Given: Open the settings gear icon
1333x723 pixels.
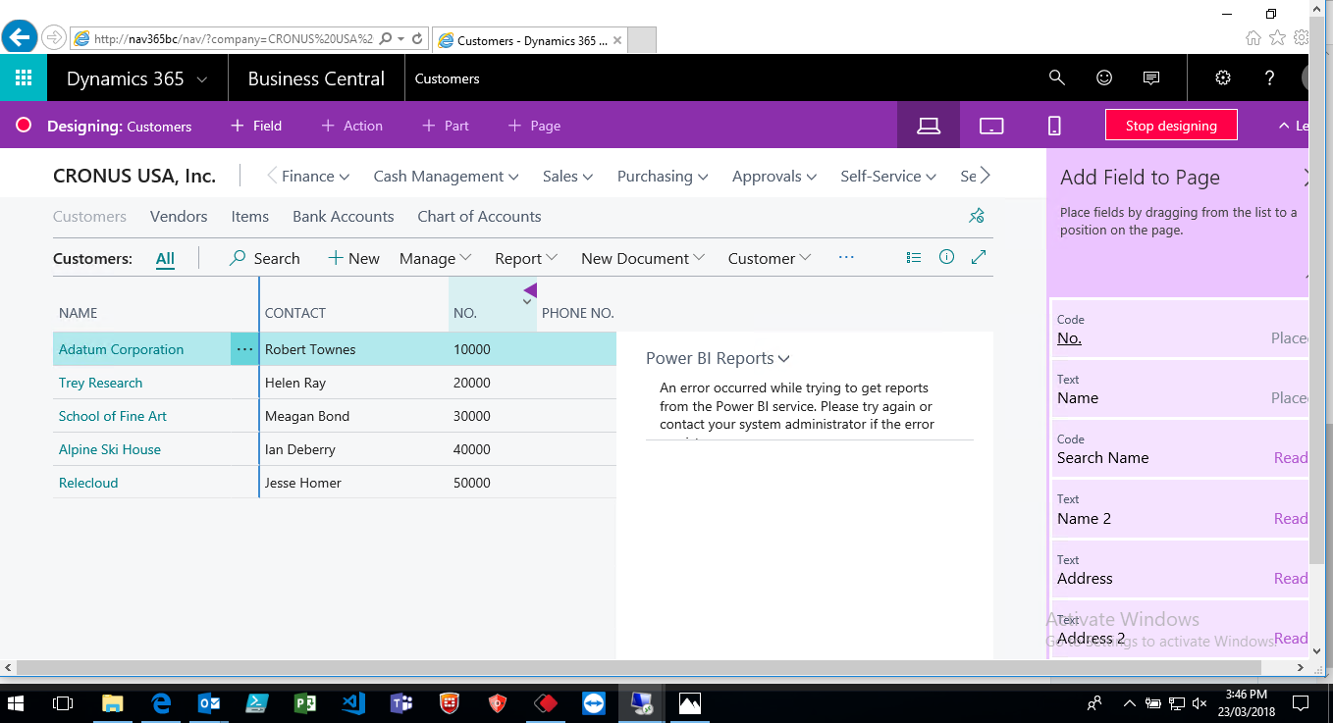Looking at the screenshot, I should pyautogui.click(x=1222, y=78).
